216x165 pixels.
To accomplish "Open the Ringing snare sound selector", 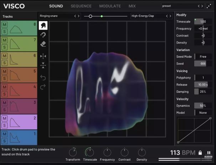I will tap(60, 16).
